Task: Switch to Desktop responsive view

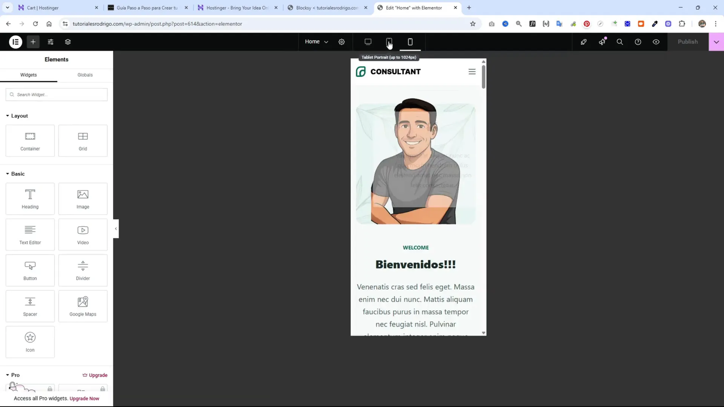Action: (x=367, y=42)
